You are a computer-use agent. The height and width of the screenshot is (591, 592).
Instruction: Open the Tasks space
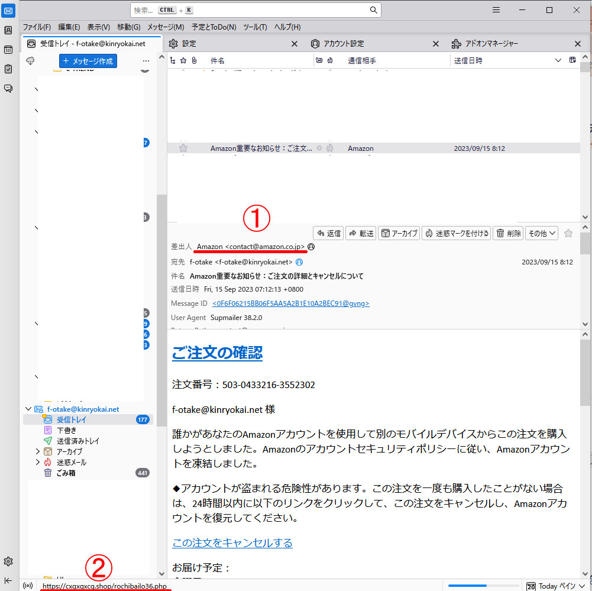click(x=8, y=69)
